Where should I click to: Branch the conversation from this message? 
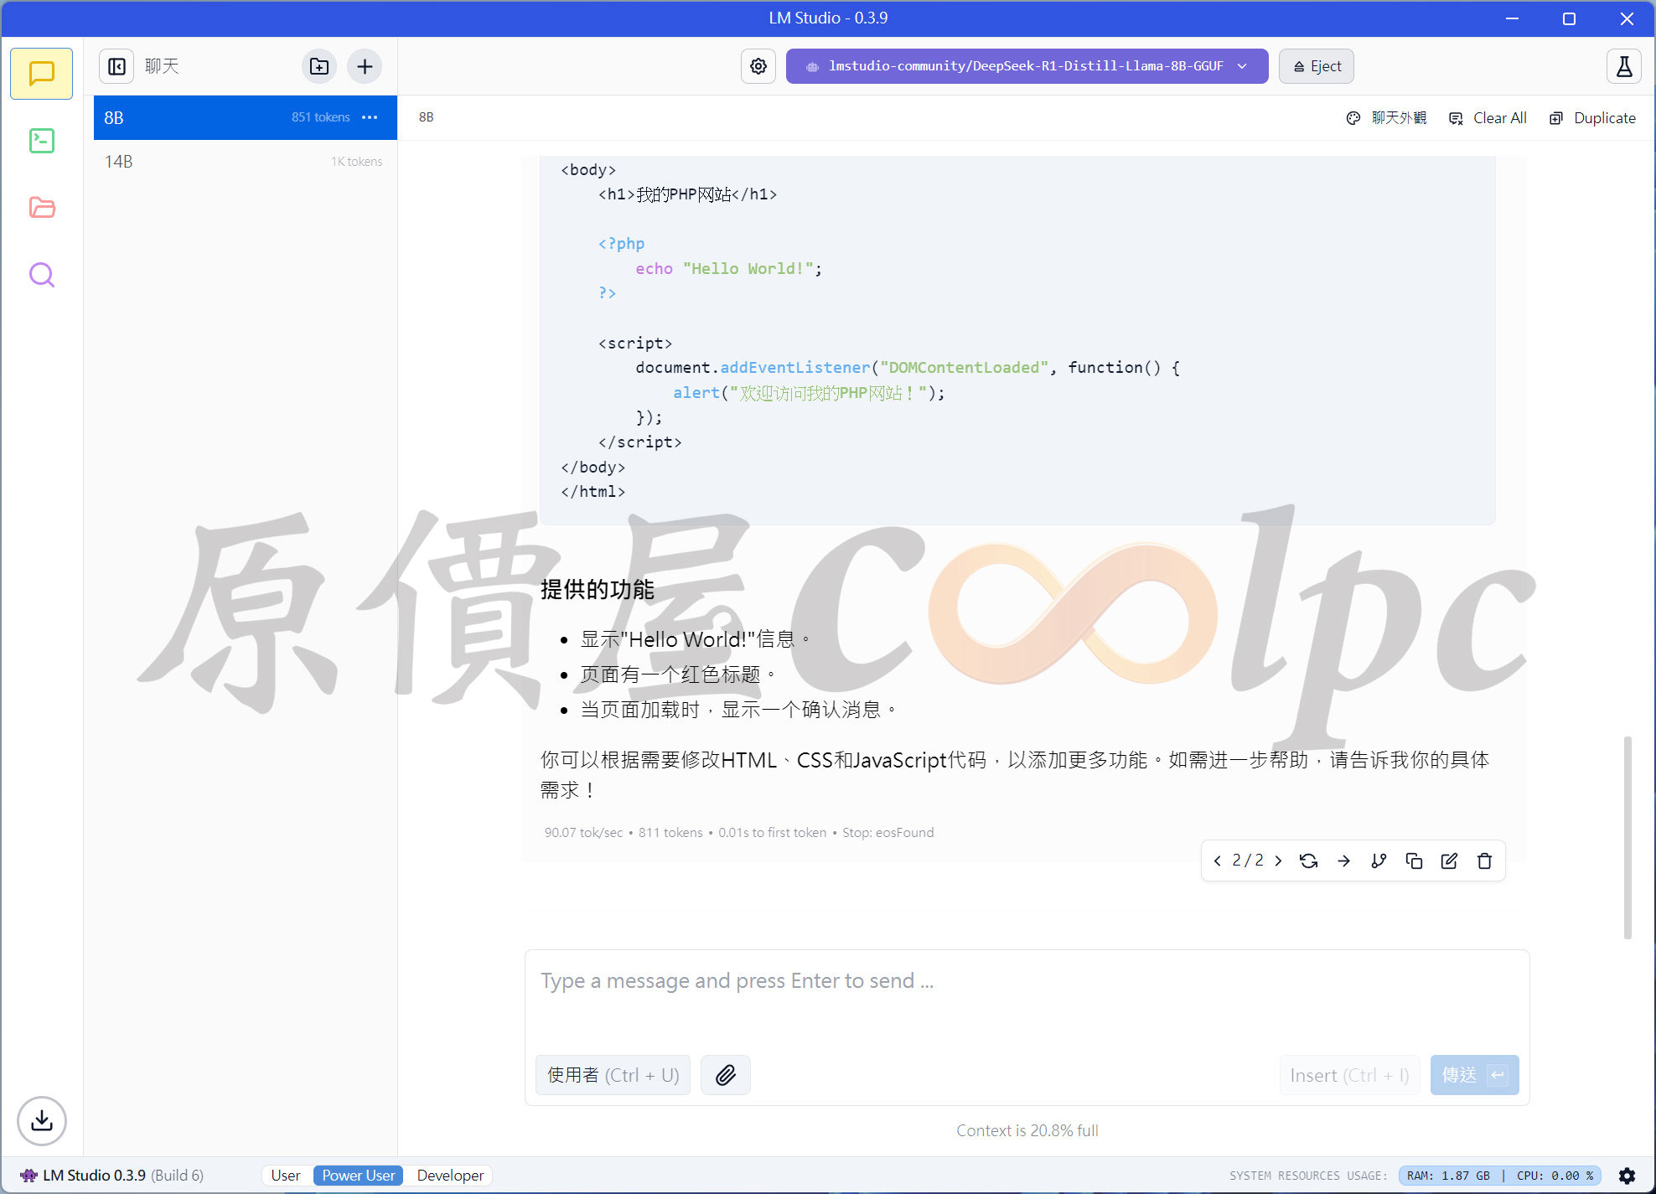click(1379, 861)
